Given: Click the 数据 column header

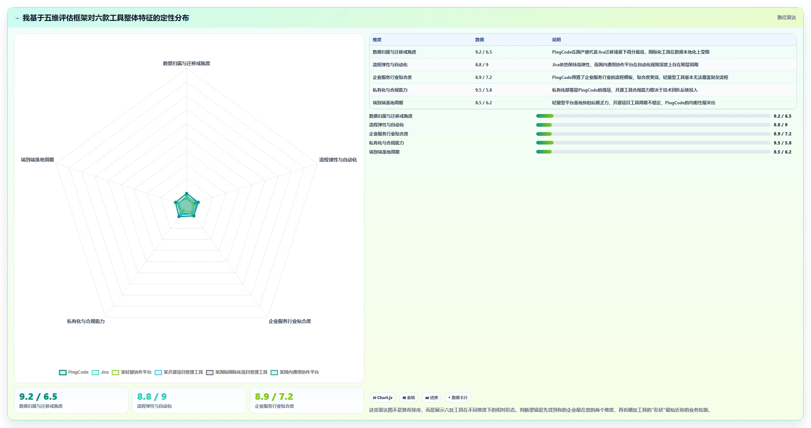Looking at the screenshot, I should point(479,40).
